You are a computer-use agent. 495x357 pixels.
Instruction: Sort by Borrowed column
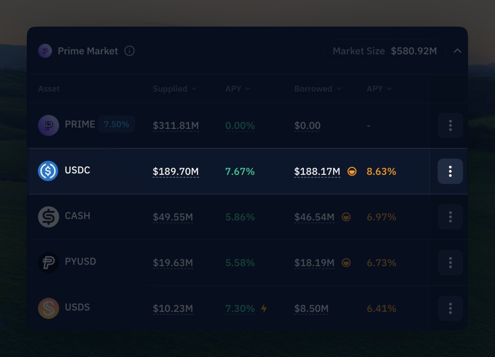318,89
